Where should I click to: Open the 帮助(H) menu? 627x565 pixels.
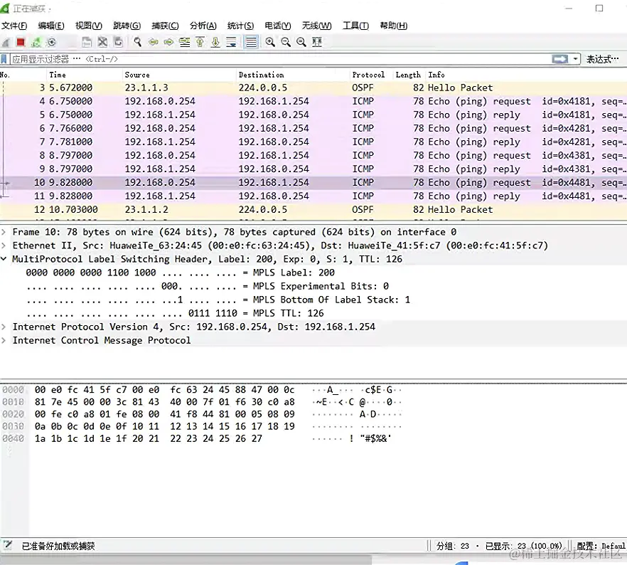click(x=394, y=26)
